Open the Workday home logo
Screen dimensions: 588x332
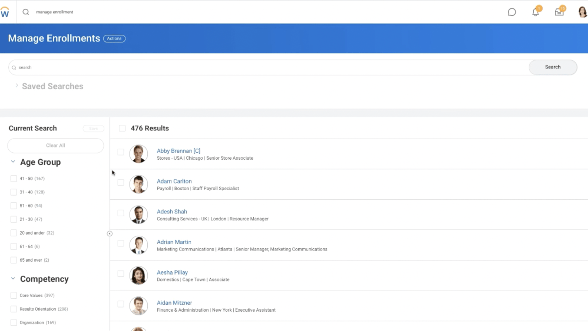[x=6, y=12]
